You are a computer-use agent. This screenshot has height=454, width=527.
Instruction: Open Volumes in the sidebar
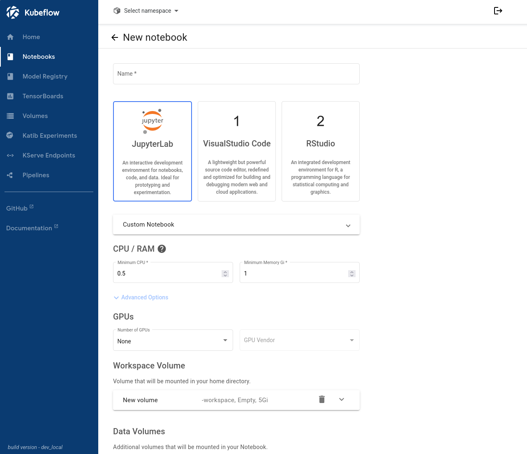(49, 116)
